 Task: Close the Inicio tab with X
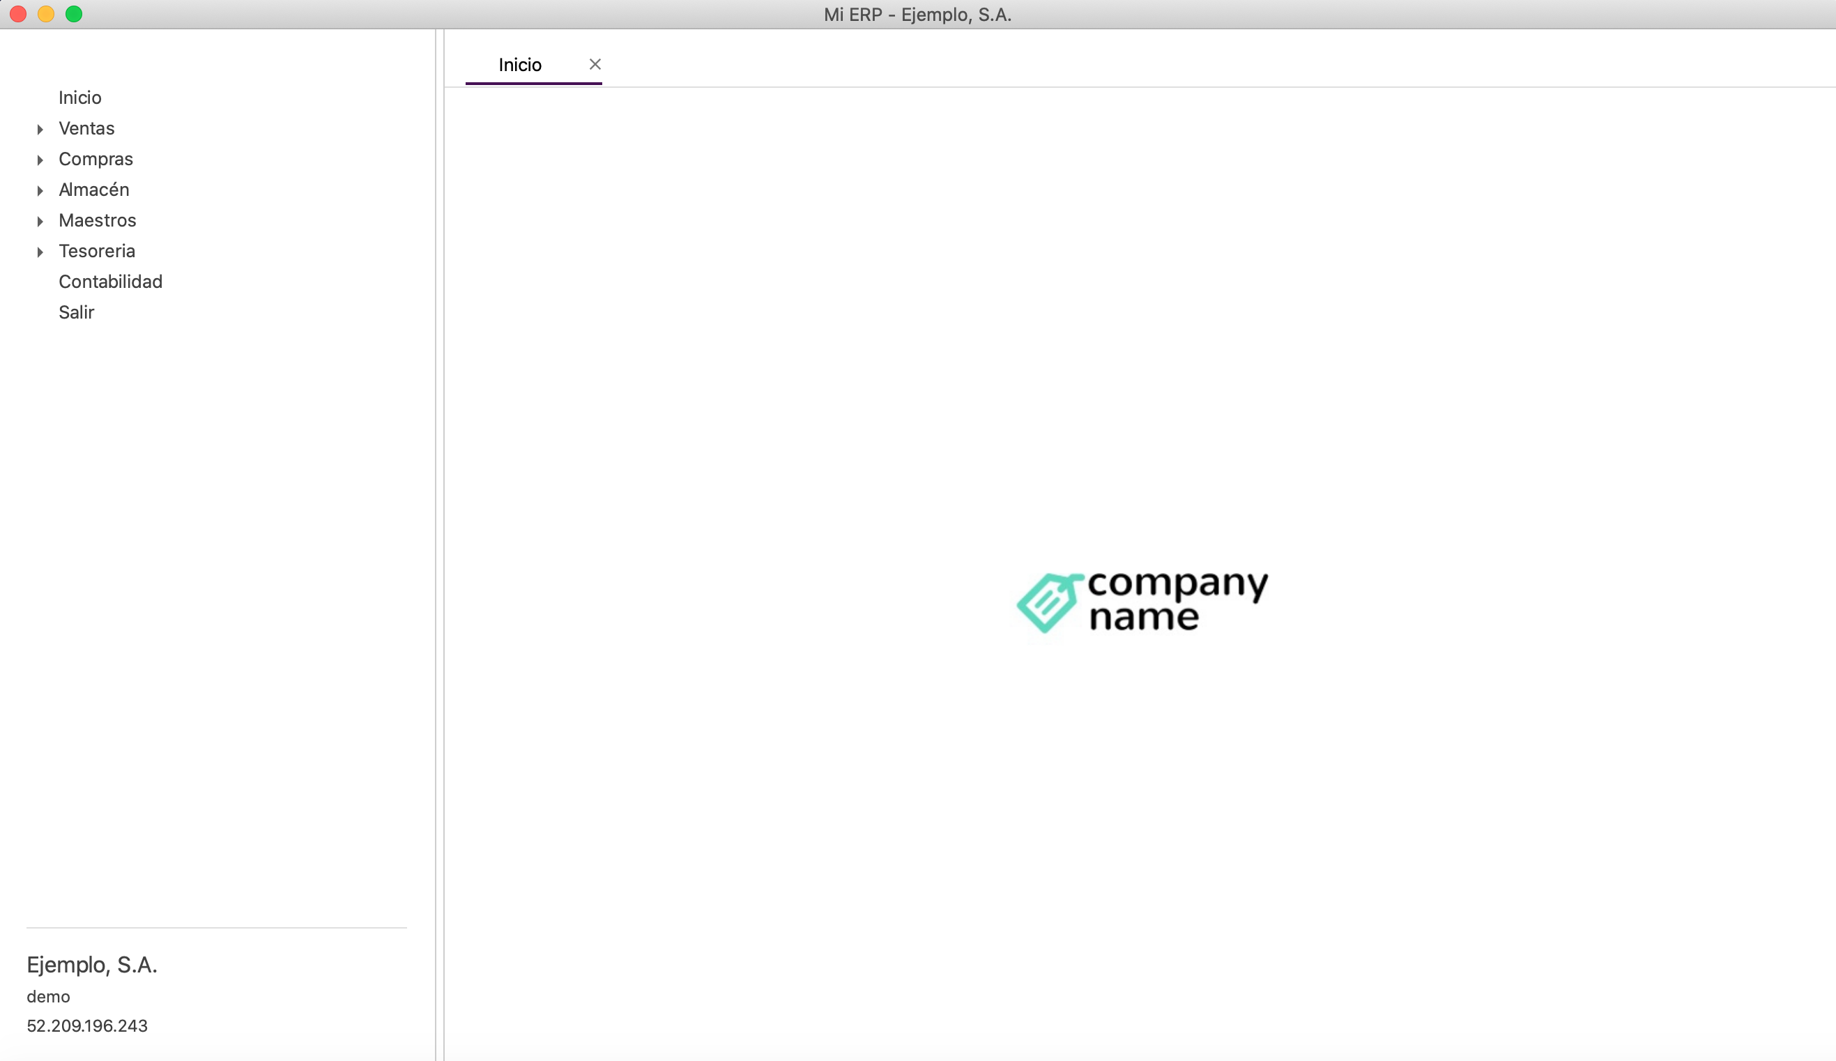point(595,64)
